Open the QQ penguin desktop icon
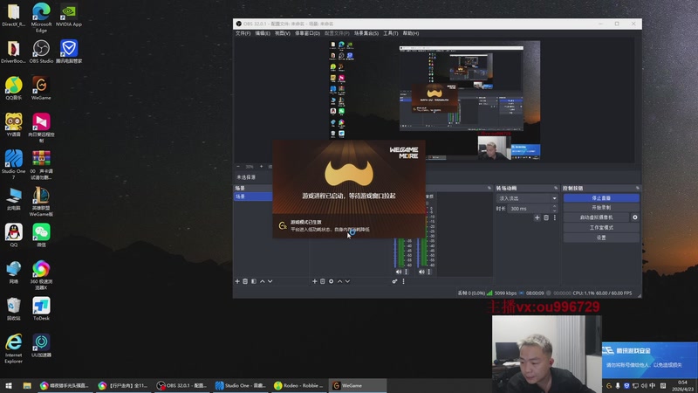The width and height of the screenshot is (698, 393). point(13,235)
